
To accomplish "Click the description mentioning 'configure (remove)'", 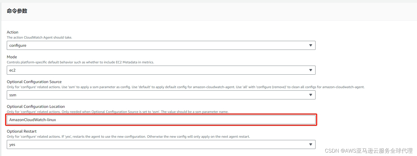I will (x=186, y=87).
